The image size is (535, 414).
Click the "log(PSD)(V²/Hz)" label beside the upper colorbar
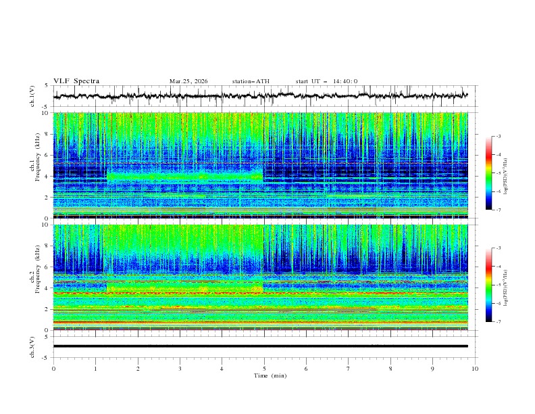tap(506, 177)
